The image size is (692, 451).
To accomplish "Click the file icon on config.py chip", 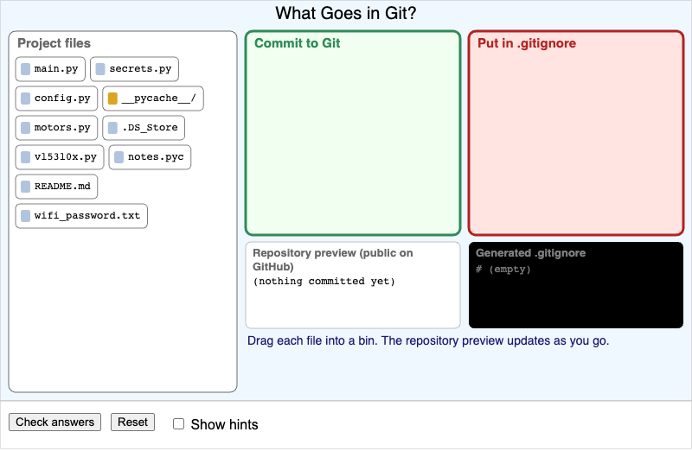I will 26,98.
